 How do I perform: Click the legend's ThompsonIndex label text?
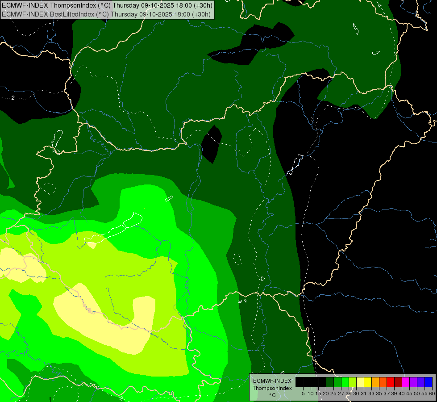pos(272,388)
